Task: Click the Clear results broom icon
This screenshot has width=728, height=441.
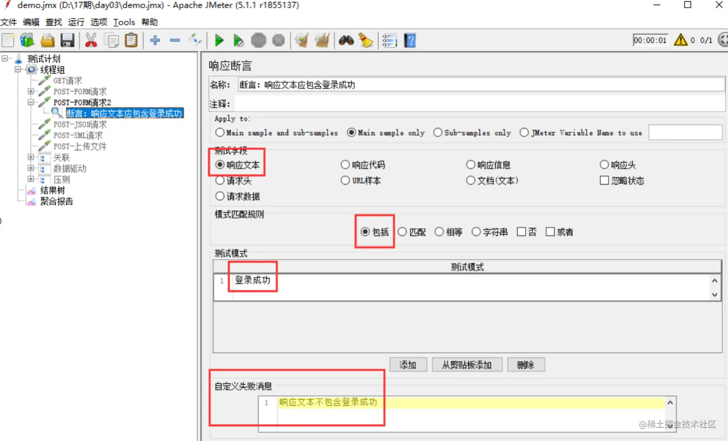Action: click(x=302, y=40)
